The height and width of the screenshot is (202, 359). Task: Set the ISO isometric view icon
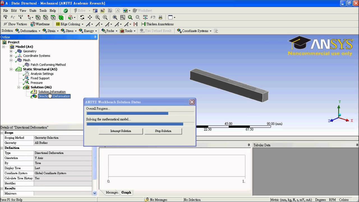(x=145, y=17)
